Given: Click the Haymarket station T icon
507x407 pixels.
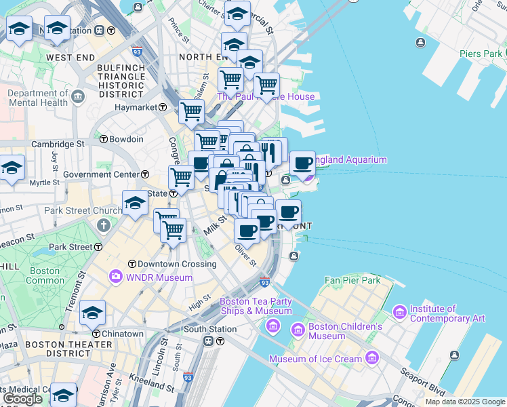Looking at the screenshot, I should coord(163,107).
